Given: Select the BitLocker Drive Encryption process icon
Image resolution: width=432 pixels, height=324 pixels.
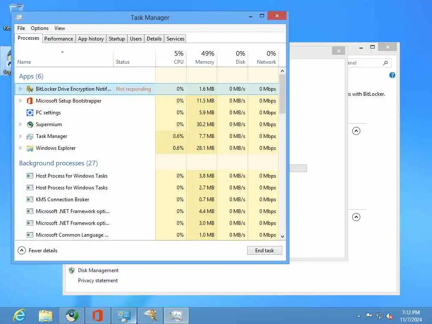Looking at the screenshot, I should 30,89.
